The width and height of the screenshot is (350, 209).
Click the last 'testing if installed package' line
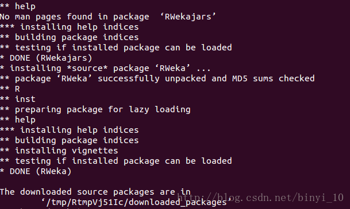[x=116, y=161]
